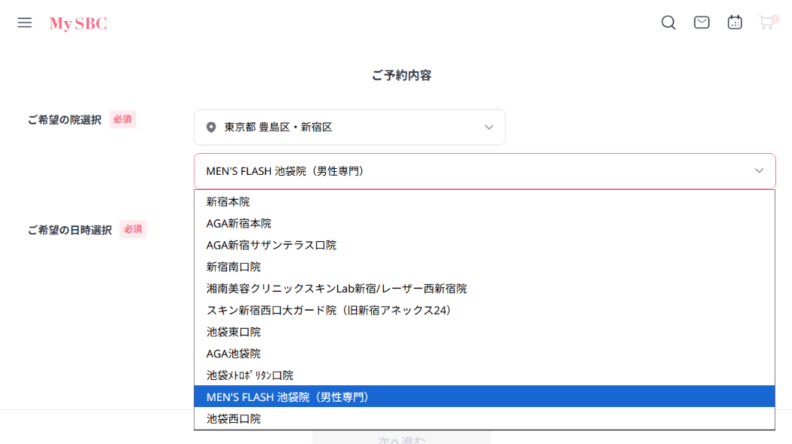Click the ご希望の院選択 label
This screenshot has height=444, width=792.
tap(65, 120)
